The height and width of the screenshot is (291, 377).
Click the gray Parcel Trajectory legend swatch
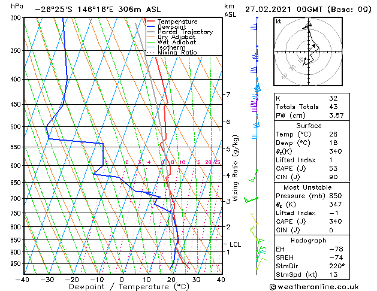coord(151,32)
